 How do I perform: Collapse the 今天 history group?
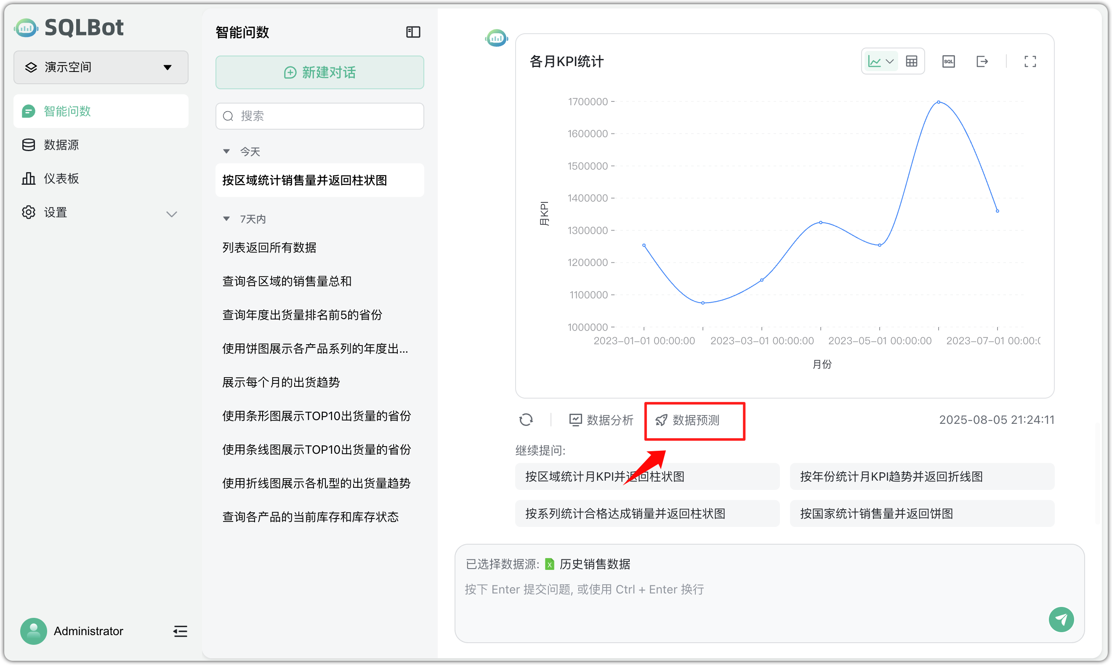point(227,151)
